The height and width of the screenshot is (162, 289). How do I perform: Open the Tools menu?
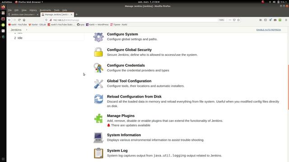click(x=56, y=10)
